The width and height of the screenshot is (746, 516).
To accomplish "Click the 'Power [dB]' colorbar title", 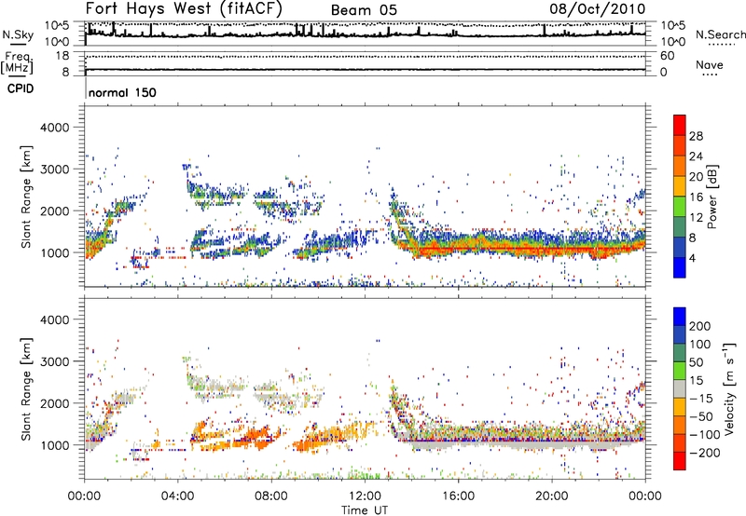I will point(711,197).
